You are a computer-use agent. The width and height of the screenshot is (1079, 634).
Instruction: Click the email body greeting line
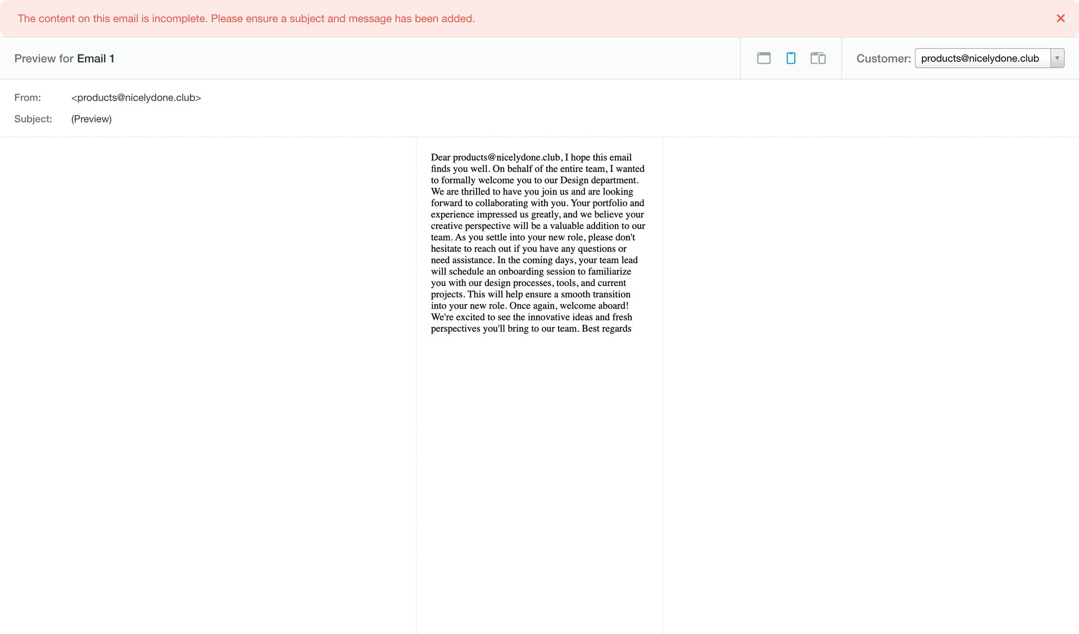pyautogui.click(x=531, y=157)
